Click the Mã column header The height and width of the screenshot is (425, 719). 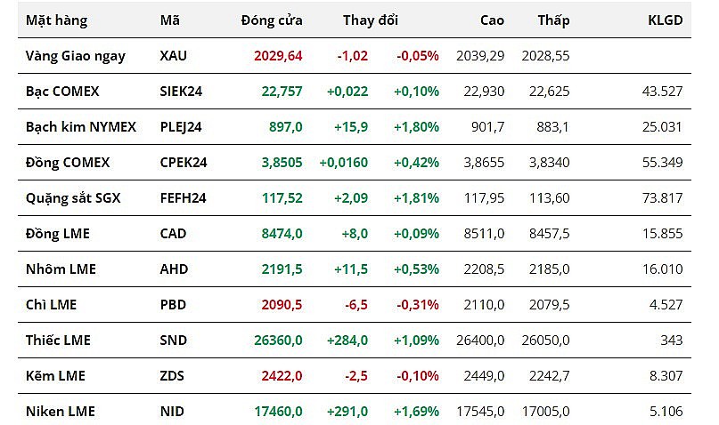(169, 20)
